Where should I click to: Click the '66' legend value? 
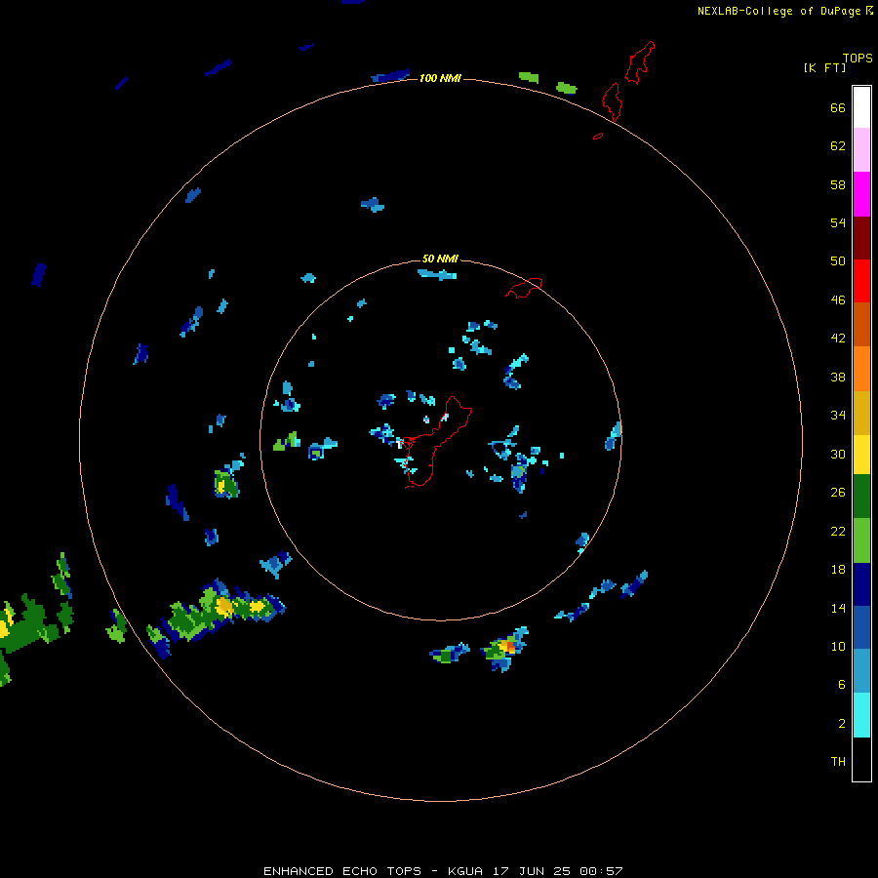point(838,107)
